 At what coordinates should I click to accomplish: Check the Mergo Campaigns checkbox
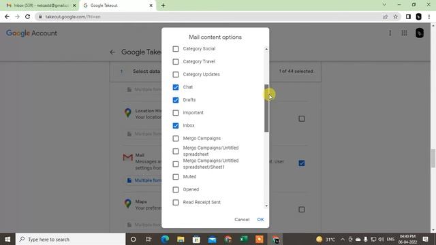coord(176,138)
